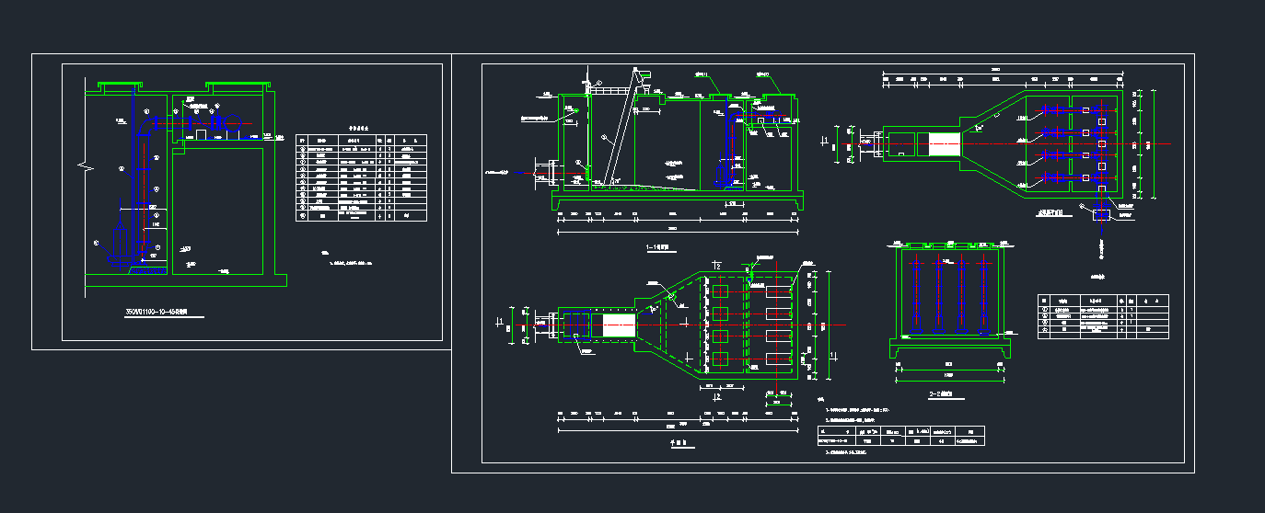This screenshot has height=513, width=1265.
Task: Click the notes text in the left sheet
Action: click(x=350, y=262)
